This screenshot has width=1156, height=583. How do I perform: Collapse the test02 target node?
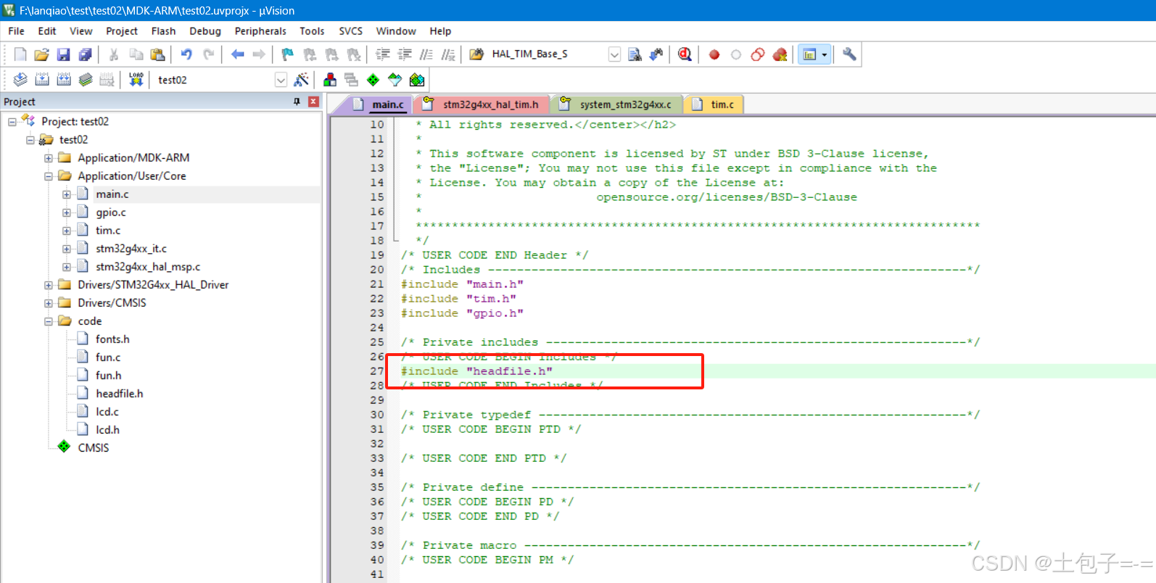pos(30,140)
